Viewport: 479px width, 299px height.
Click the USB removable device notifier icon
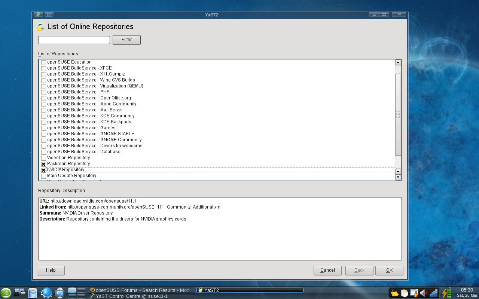(x=60, y=293)
